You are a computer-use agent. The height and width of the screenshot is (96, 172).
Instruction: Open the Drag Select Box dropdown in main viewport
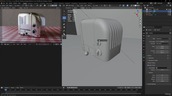pos(88,8)
